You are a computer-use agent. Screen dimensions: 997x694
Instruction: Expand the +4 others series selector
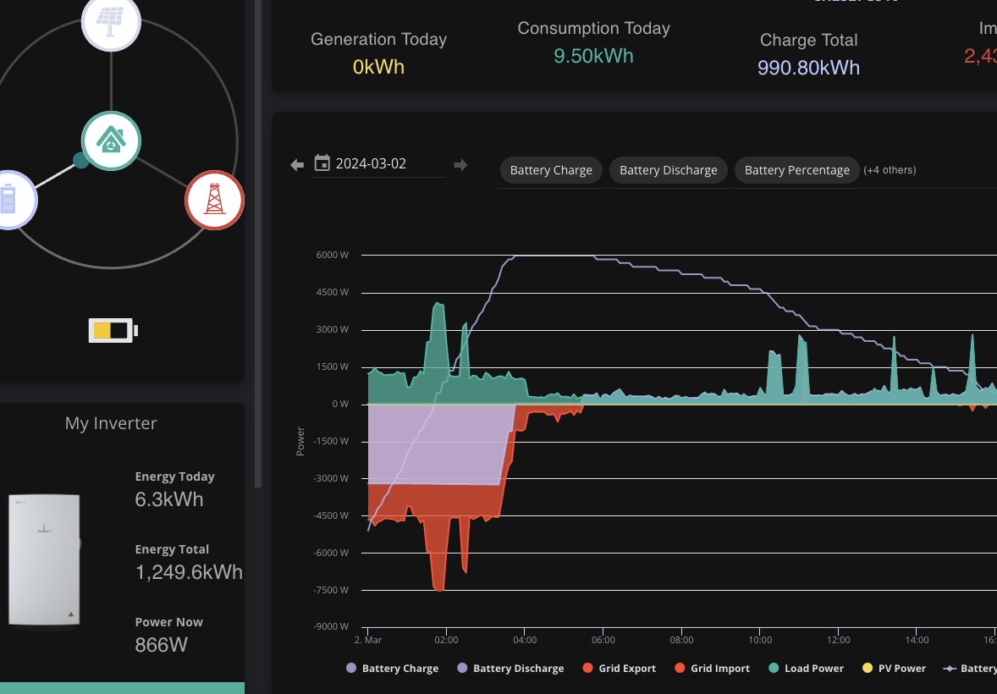click(890, 170)
